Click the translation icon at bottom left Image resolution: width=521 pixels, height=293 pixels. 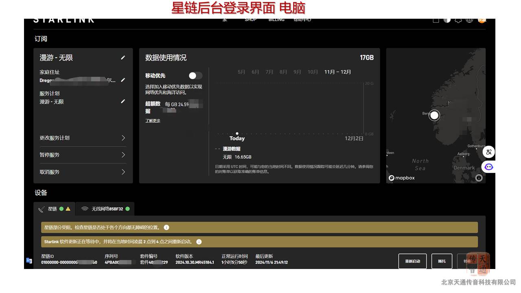click(29, 260)
